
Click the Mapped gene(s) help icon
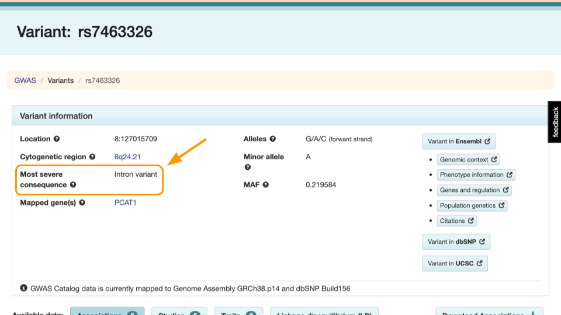coord(82,202)
